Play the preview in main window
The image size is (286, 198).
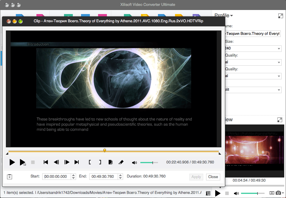(218, 193)
